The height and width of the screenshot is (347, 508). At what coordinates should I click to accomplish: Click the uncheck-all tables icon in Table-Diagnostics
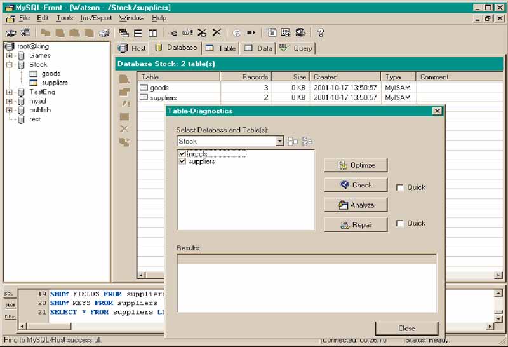293,141
